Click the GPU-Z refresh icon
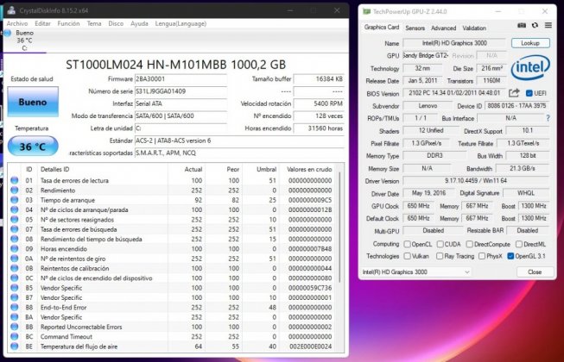The height and width of the screenshot is (362, 564). click(x=535, y=25)
